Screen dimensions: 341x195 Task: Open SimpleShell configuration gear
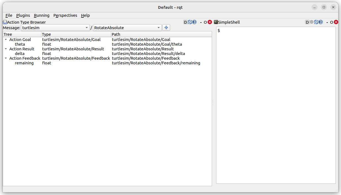(312, 22)
